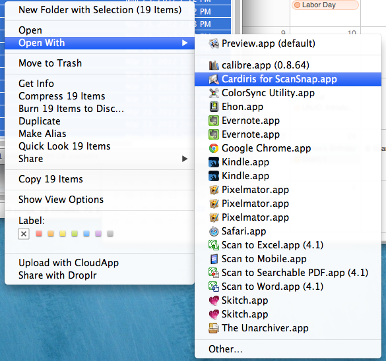This screenshot has width=386, height=361.
Task: Select Duplicate from the context menu
Action: pyautogui.click(x=100, y=121)
